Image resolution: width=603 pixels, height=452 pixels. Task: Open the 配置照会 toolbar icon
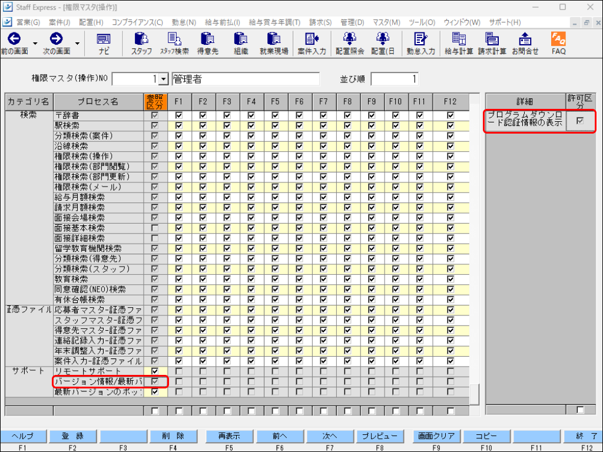coord(349,39)
